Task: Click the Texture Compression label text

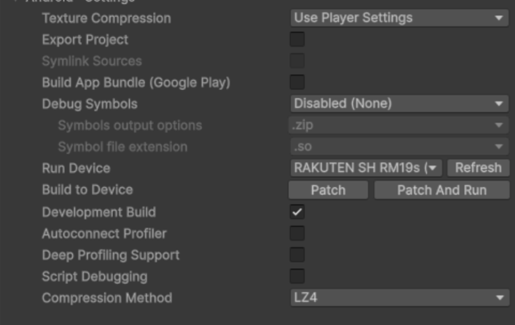Action: pyautogui.click(x=106, y=18)
